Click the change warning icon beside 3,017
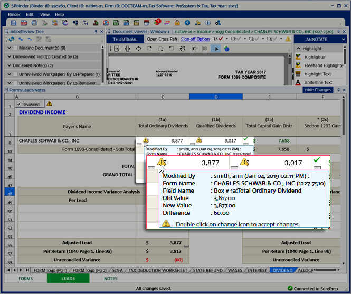 pyautogui.click(x=199, y=140)
